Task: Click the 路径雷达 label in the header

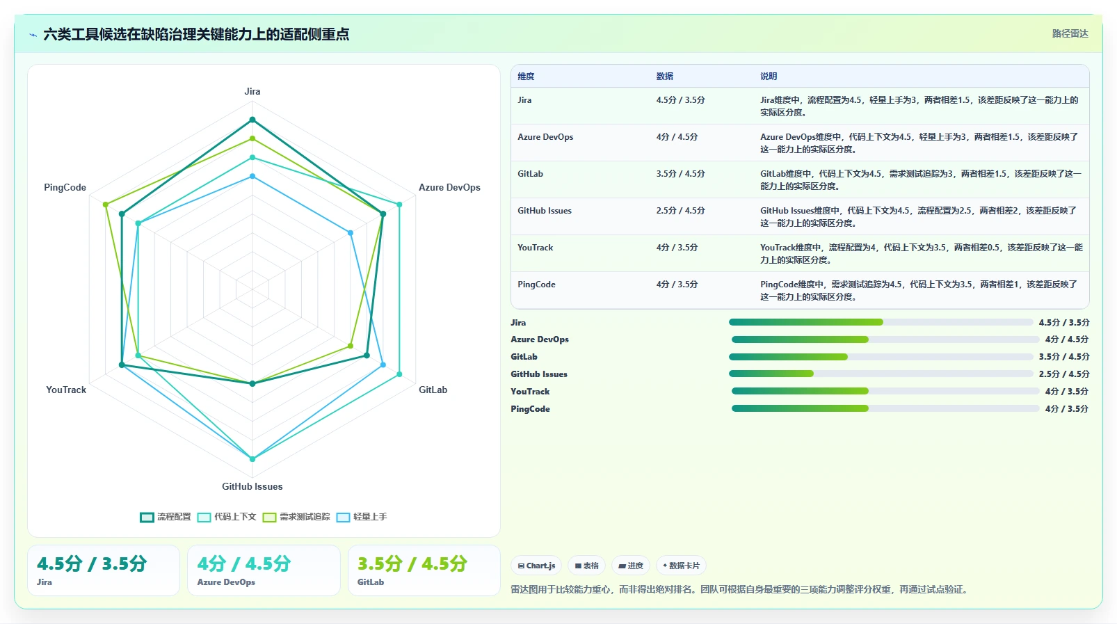Action: tap(1070, 33)
